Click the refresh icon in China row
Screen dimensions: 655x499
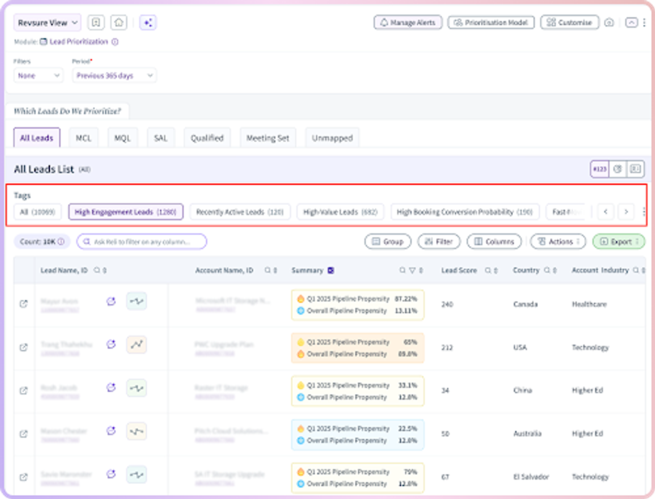[111, 387]
